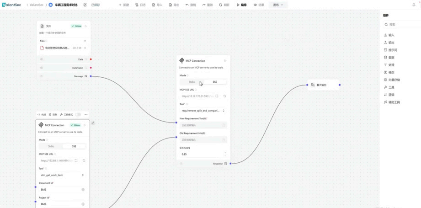Image resolution: width=421 pixels, height=208 pixels.
Task: Add a file with the Files plus icon
Action: coord(85,41)
